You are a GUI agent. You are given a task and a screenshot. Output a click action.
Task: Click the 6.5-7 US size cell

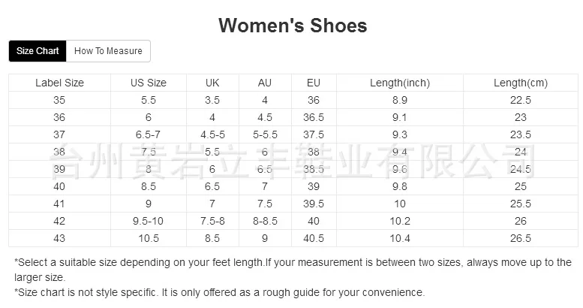point(149,134)
